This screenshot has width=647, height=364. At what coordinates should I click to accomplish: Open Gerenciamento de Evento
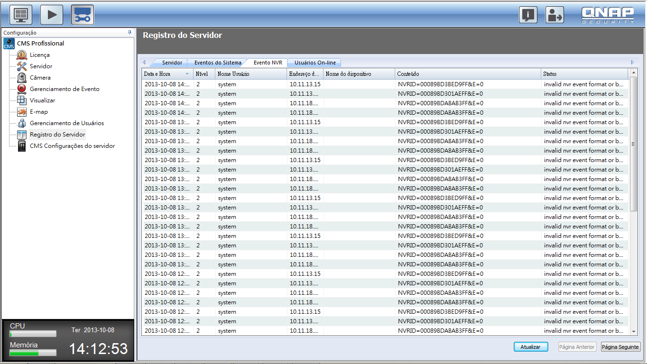(x=65, y=89)
